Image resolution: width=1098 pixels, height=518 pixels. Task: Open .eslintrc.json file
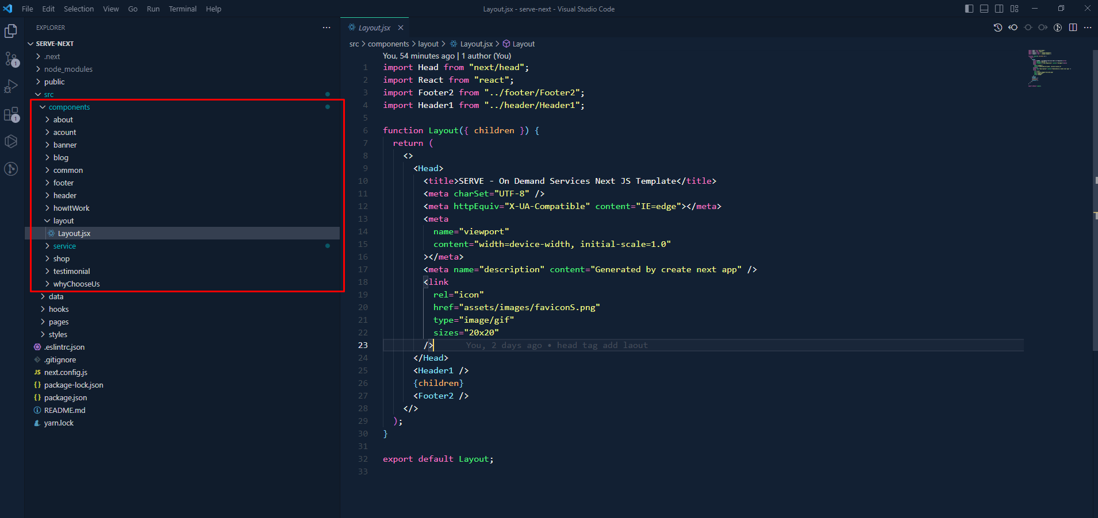coord(182,347)
